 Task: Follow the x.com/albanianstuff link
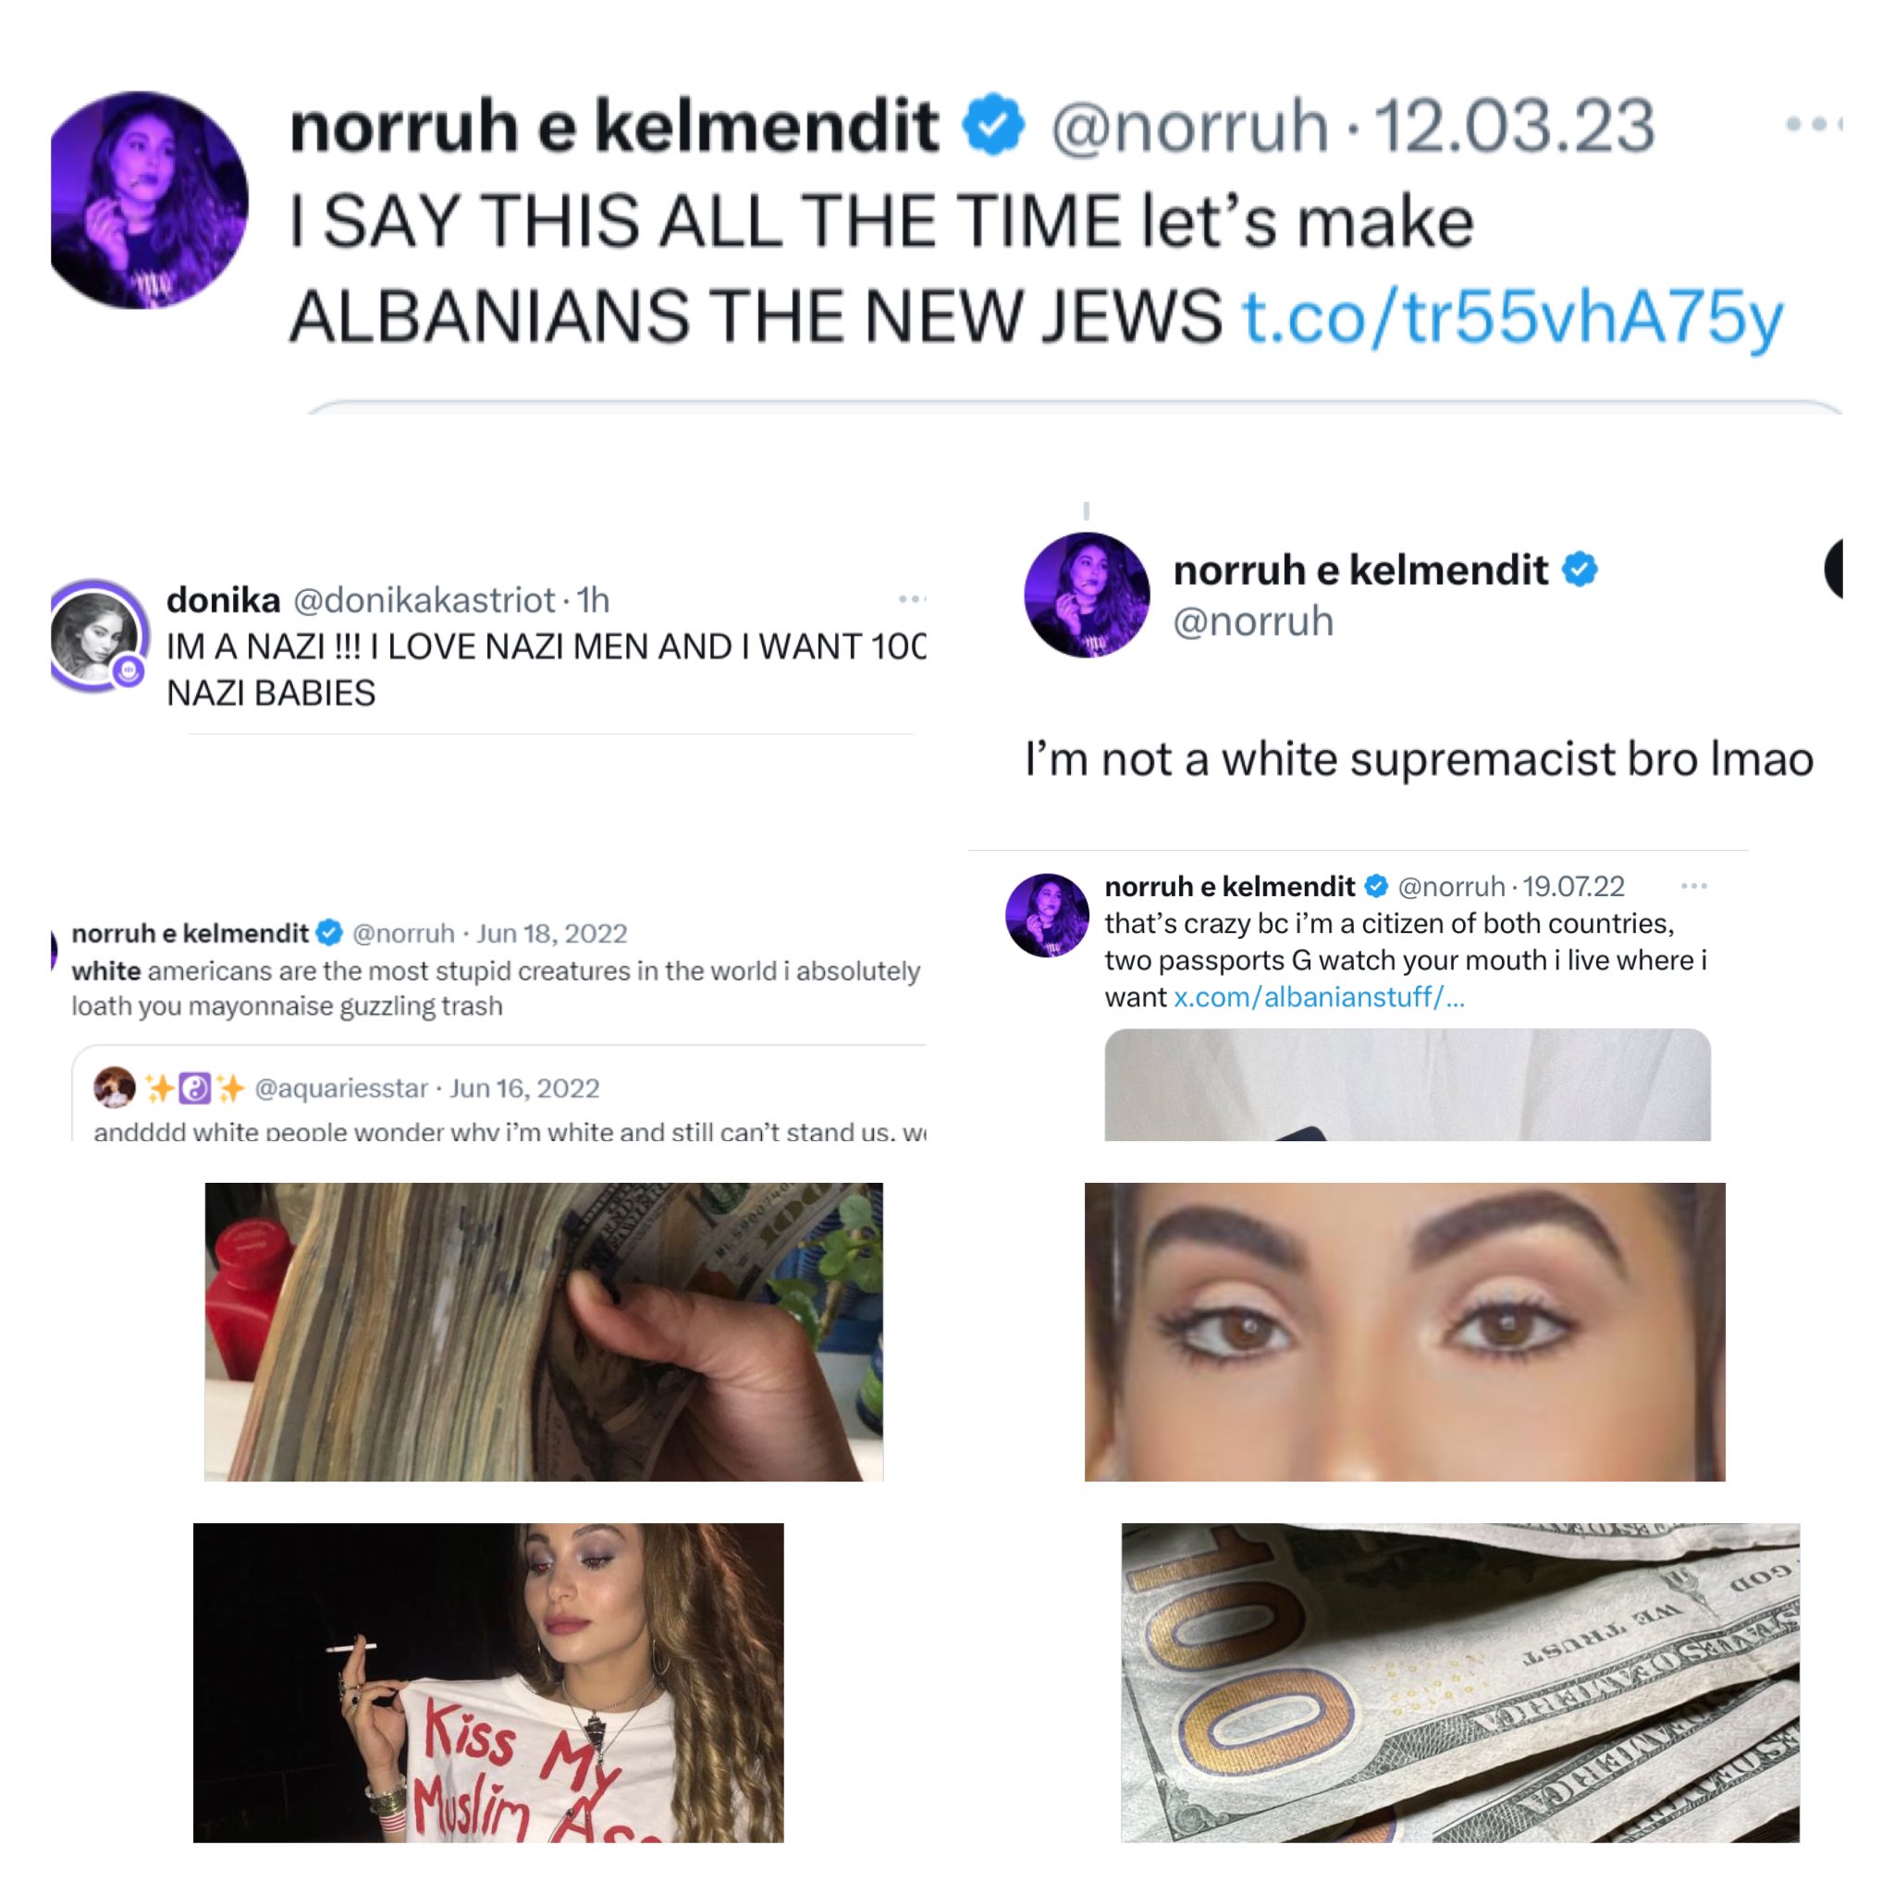(1319, 998)
